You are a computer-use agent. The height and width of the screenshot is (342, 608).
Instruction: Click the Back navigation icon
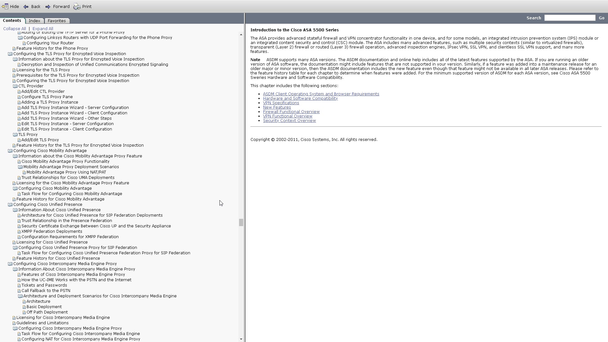coord(26,6)
